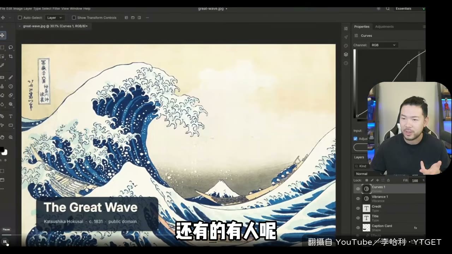The image size is (452, 254).
Task: Select the Crop tool
Action: click(x=11, y=56)
